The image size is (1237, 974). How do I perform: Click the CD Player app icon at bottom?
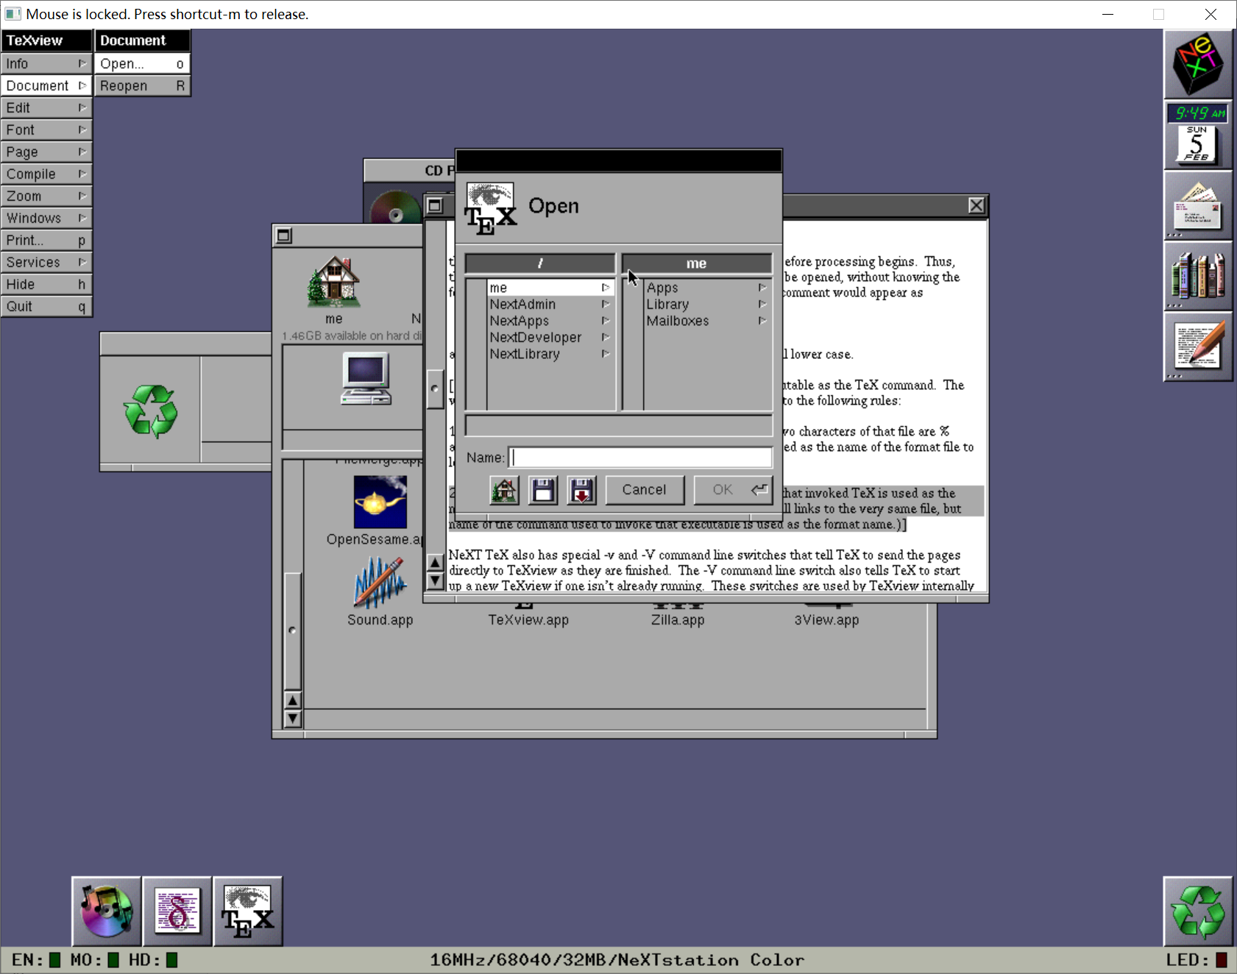pos(107,911)
